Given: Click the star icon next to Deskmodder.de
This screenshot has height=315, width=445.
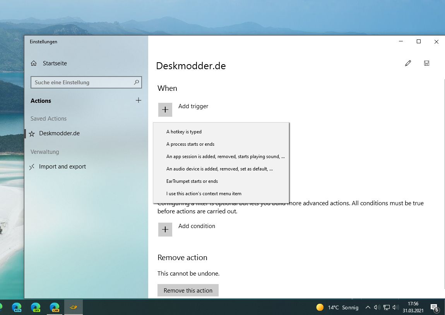Looking at the screenshot, I should [x=32, y=134].
